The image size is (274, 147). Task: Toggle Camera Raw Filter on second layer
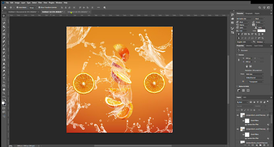coord(246,139)
